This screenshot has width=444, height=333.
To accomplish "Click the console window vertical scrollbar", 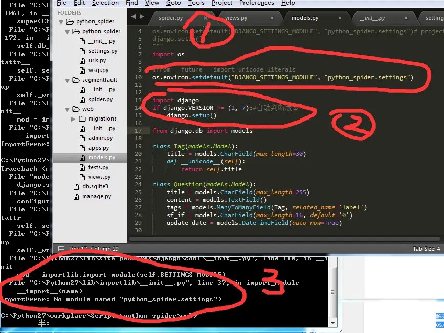I will pos(332,292).
